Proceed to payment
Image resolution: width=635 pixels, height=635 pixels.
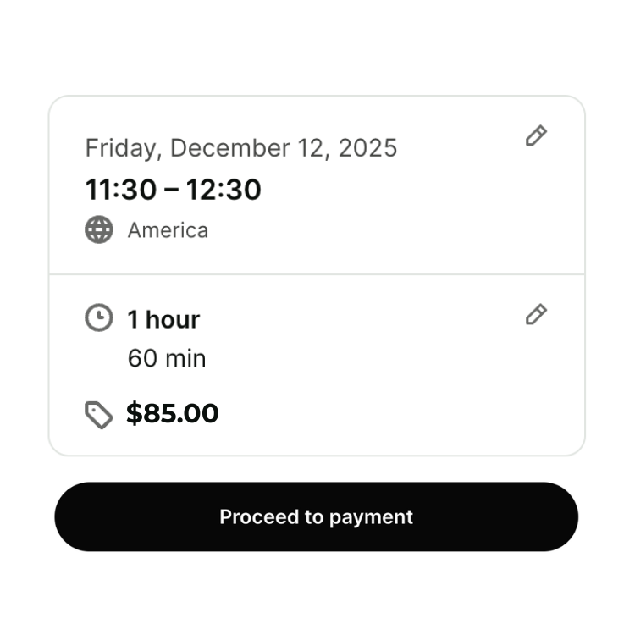coord(316,516)
